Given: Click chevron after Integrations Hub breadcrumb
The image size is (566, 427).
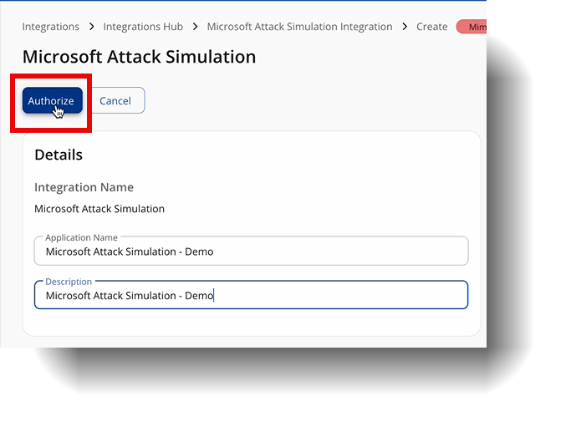Looking at the screenshot, I should pos(195,27).
